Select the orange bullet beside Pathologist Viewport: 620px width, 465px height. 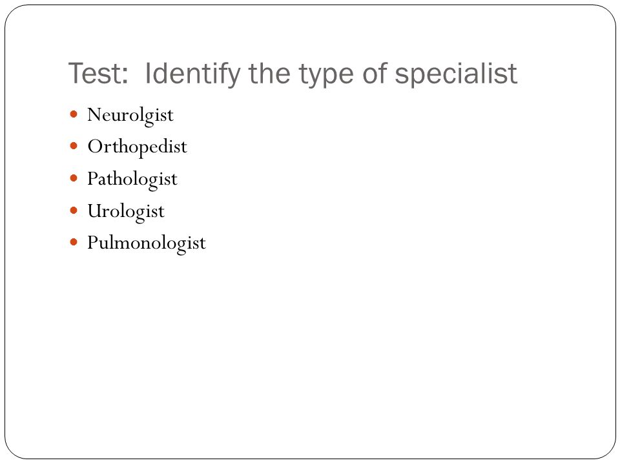tap(74, 178)
